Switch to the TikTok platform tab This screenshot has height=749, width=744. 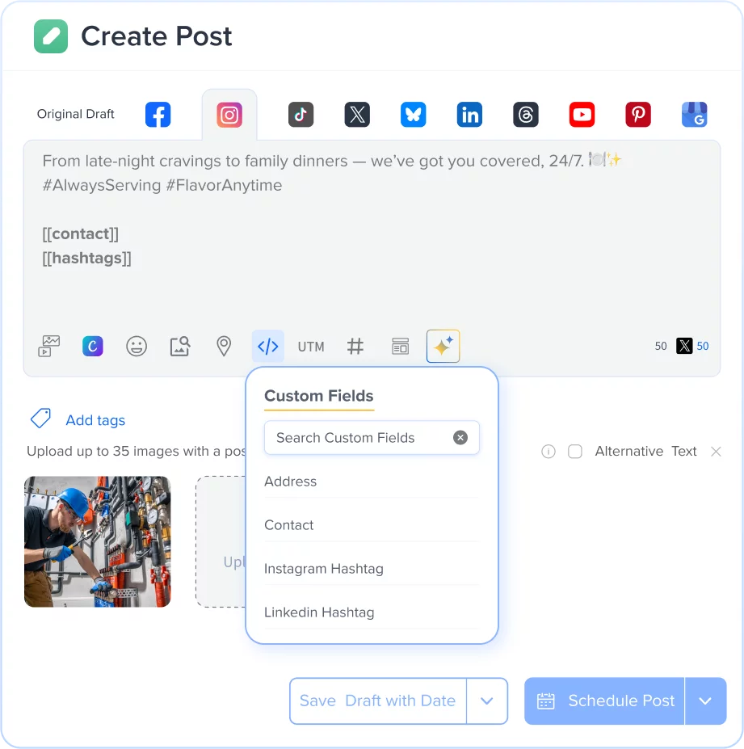pyautogui.click(x=301, y=114)
